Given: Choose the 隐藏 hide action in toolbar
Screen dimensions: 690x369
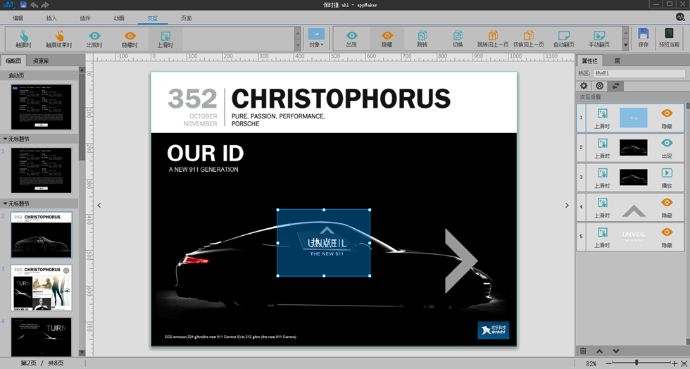Looking at the screenshot, I should (387, 39).
